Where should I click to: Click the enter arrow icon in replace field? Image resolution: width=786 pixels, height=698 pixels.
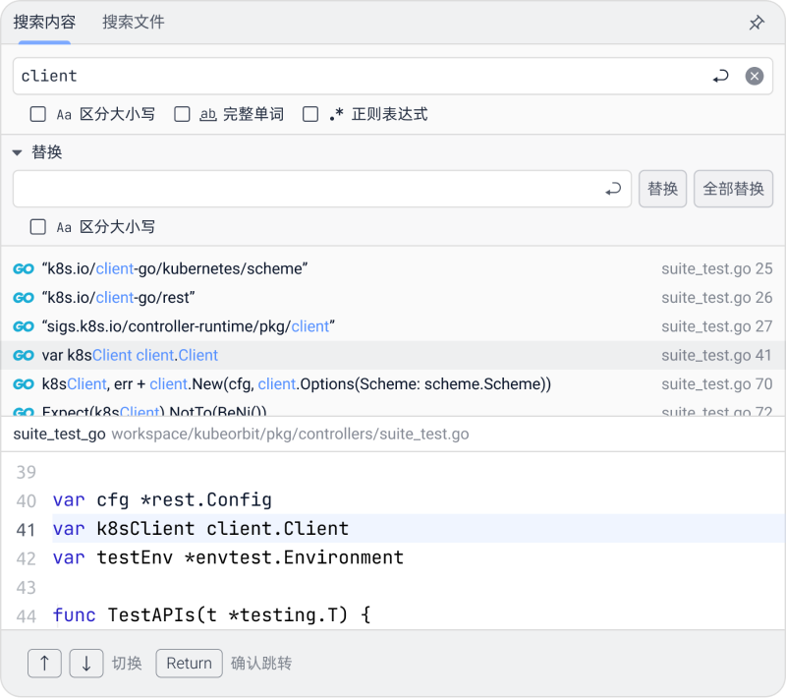pos(613,189)
